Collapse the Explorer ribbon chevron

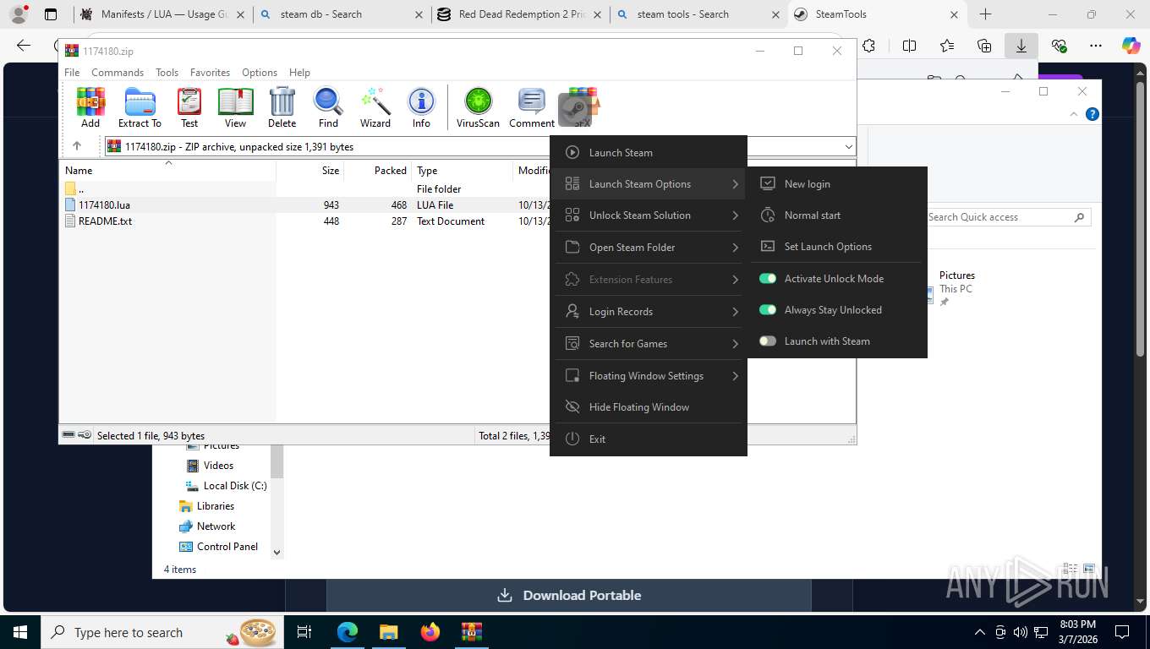pos(1075,115)
